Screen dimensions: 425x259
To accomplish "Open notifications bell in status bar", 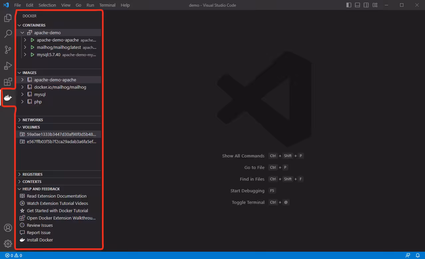I will pyautogui.click(x=417, y=255).
